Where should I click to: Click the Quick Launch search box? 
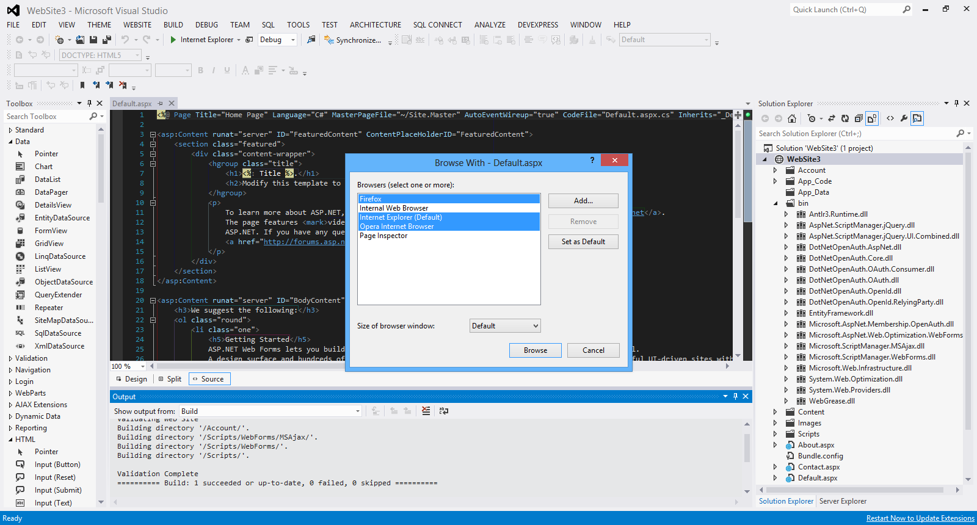[846, 10]
